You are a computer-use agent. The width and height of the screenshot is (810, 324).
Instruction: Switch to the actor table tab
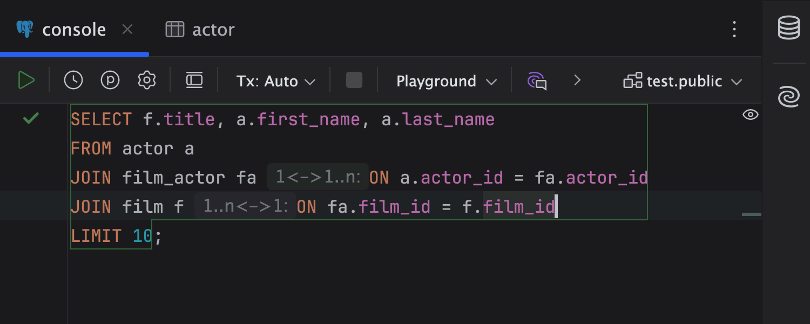point(200,30)
